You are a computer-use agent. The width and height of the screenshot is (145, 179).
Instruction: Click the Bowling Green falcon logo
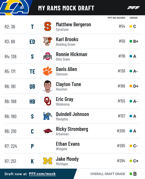point(48,41)
